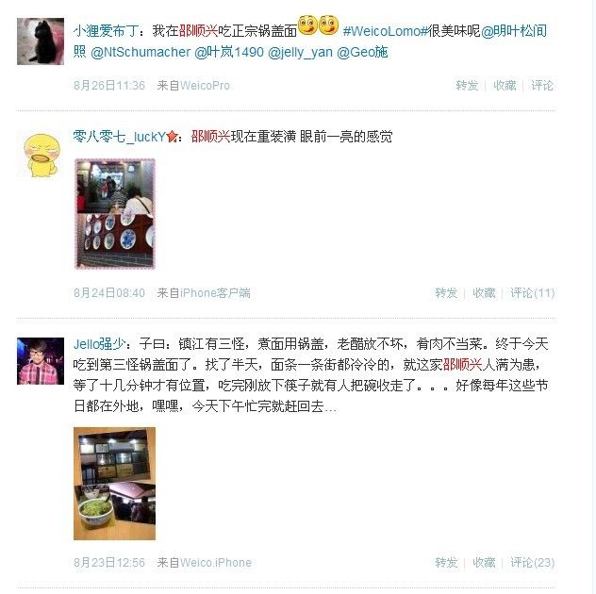The width and height of the screenshot is (596, 594).
Task: Open the 8月23日12:56 timestamp link
Action: pyautogui.click(x=109, y=563)
